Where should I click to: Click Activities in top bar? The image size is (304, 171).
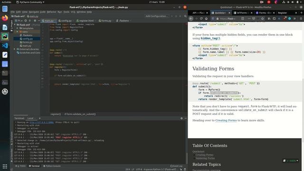6,2
